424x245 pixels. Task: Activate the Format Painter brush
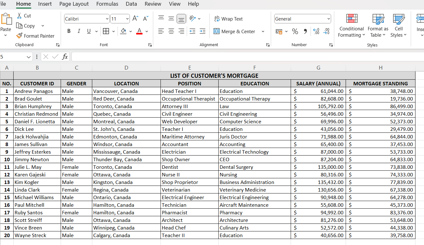point(20,36)
